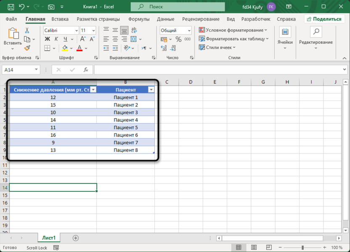Click the Wrap Text icon
The height and width of the screenshot is (252, 350).
(134, 30)
